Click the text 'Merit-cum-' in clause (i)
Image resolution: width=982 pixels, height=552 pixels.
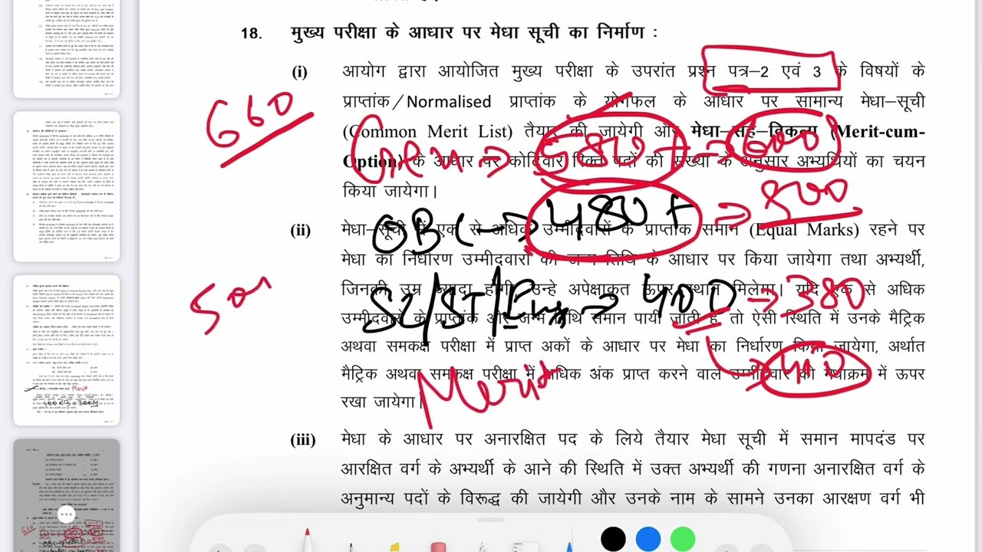[x=878, y=132]
